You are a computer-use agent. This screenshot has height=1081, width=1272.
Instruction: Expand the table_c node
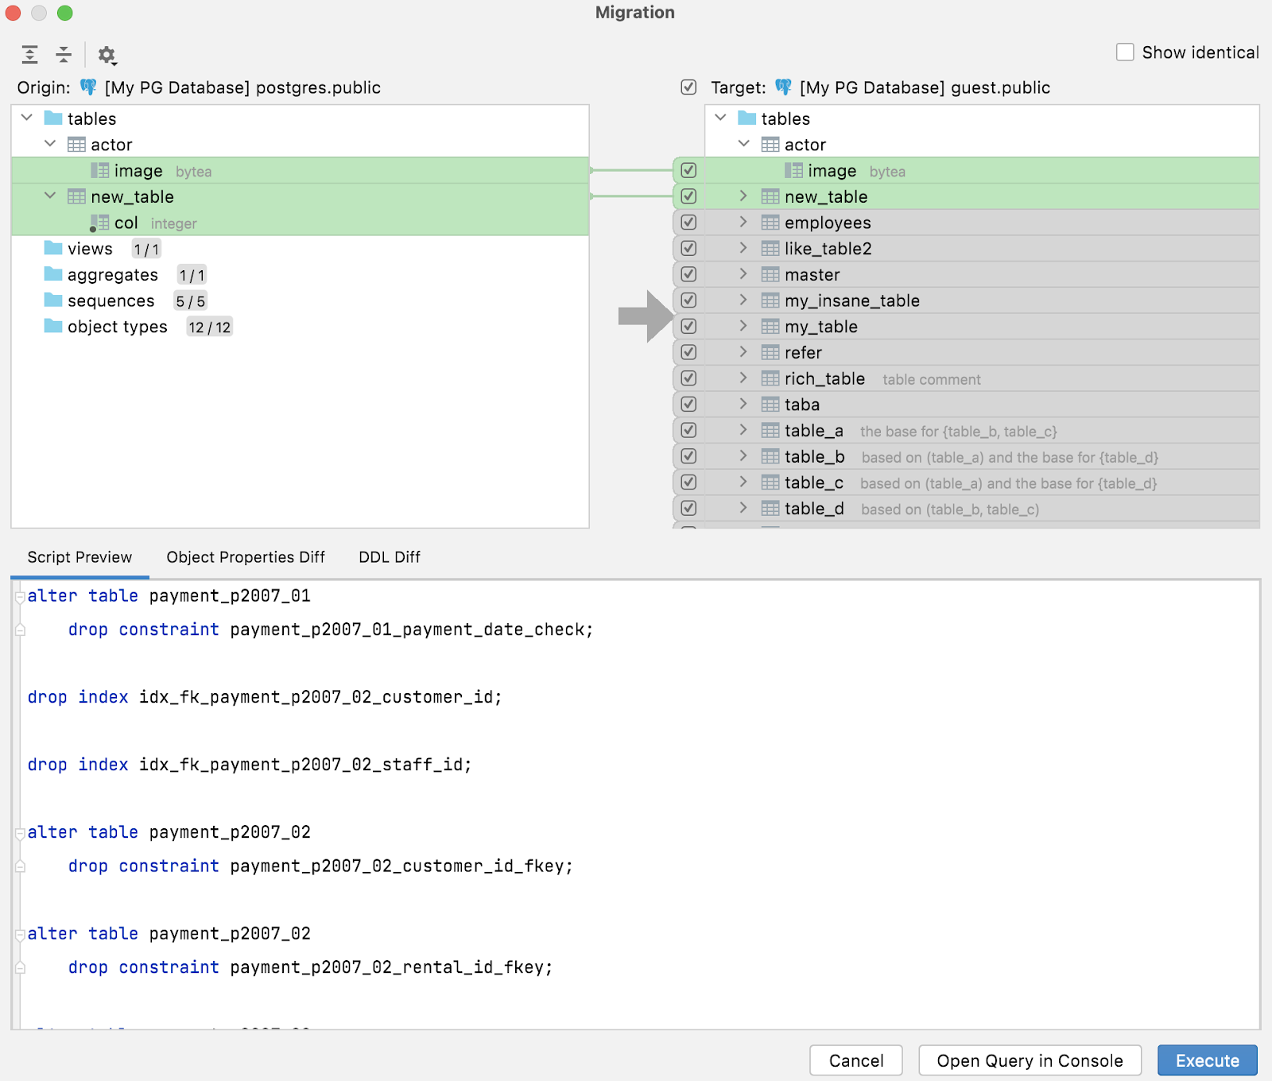coord(743,482)
